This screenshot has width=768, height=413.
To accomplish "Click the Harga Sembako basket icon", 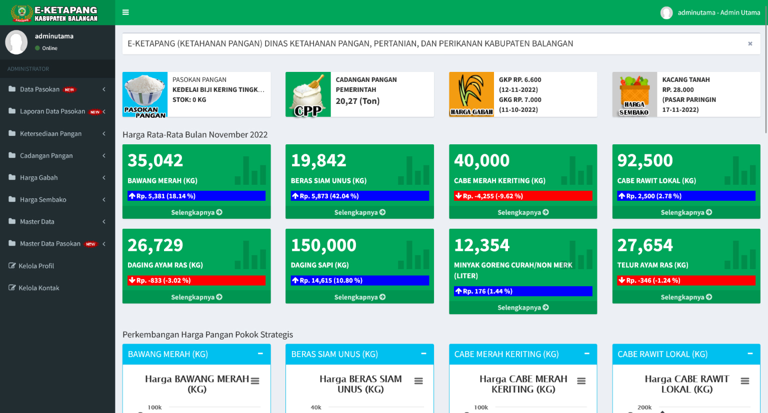I will 634,94.
